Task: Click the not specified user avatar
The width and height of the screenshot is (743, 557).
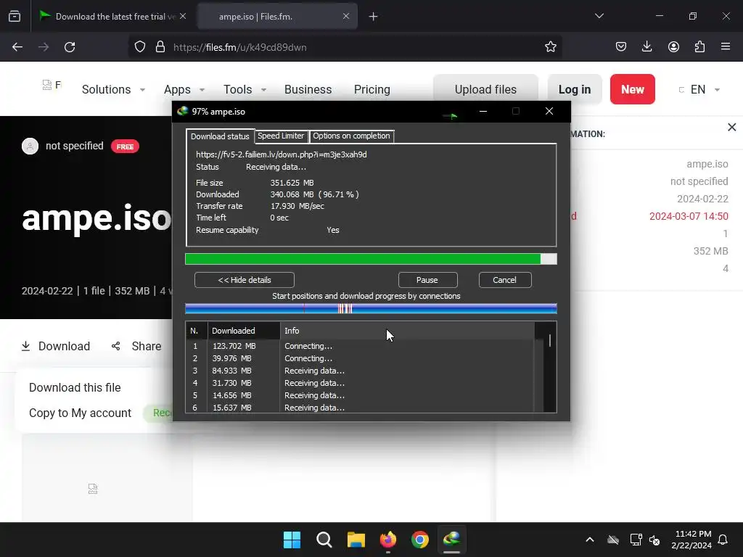Action: pos(30,146)
